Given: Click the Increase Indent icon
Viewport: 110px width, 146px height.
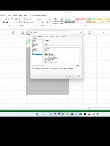Looking at the screenshot, I should point(21,22).
